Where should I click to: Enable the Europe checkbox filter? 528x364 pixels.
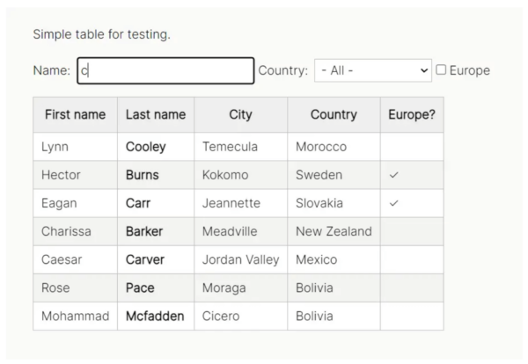(x=441, y=70)
